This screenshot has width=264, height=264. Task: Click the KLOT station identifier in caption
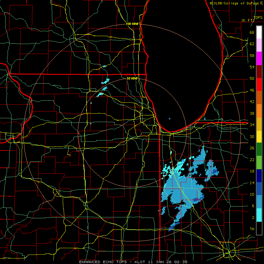(x=140, y=262)
